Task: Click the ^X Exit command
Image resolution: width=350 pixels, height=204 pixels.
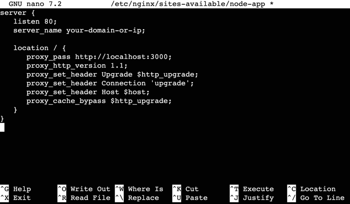Action: 19,198
